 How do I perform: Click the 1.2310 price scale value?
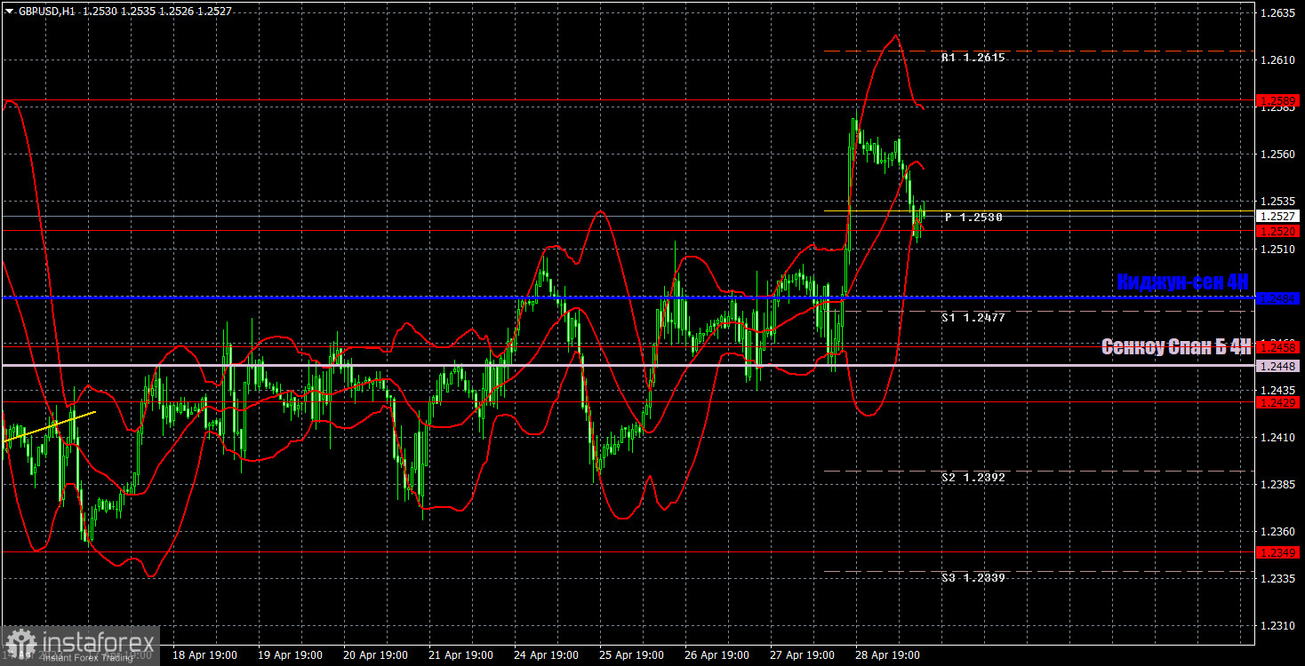[1277, 626]
